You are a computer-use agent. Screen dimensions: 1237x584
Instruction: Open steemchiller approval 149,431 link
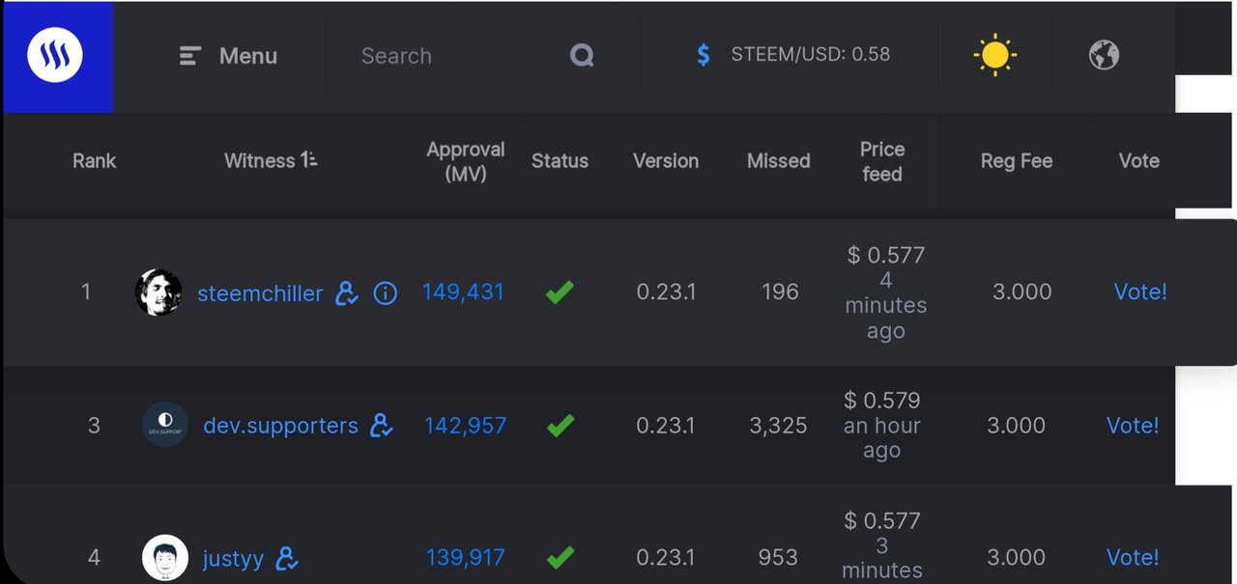463,292
